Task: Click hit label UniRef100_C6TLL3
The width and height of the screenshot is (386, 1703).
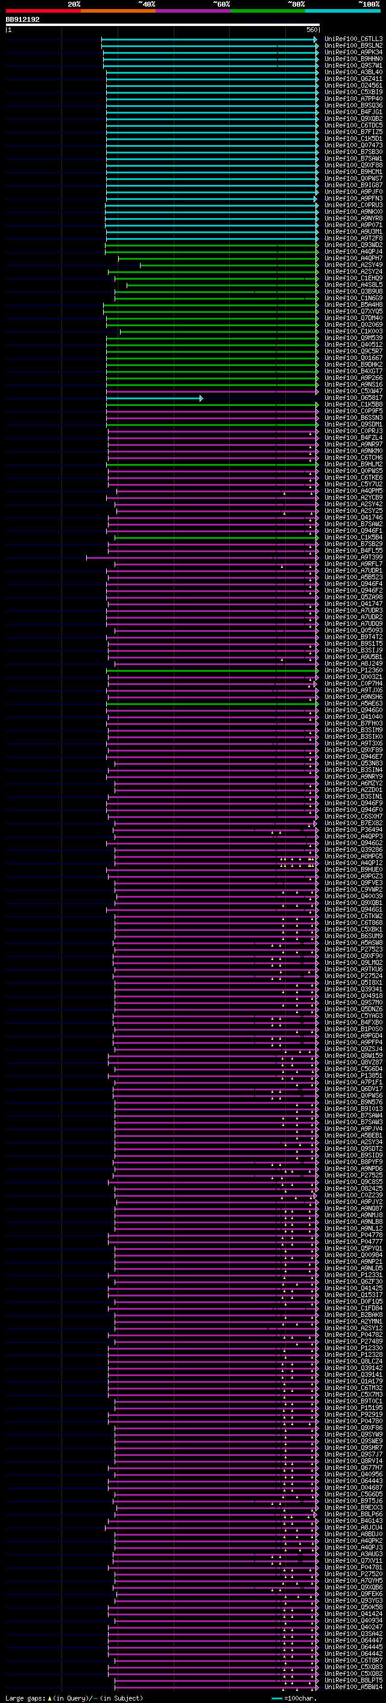Action: click(x=353, y=40)
